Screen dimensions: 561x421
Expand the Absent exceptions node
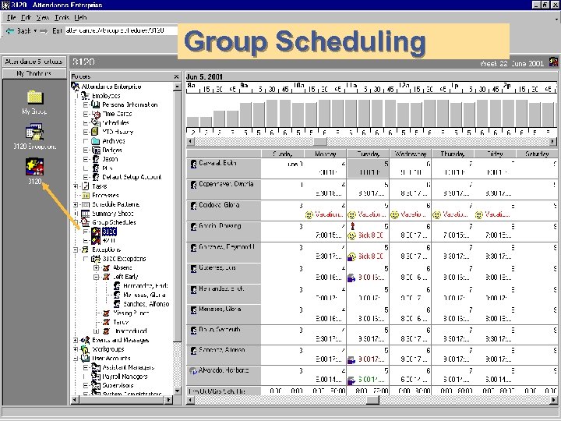(97, 267)
